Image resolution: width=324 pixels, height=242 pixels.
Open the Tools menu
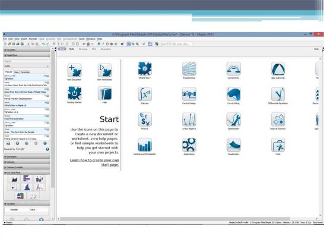pyautogui.click(x=81, y=39)
